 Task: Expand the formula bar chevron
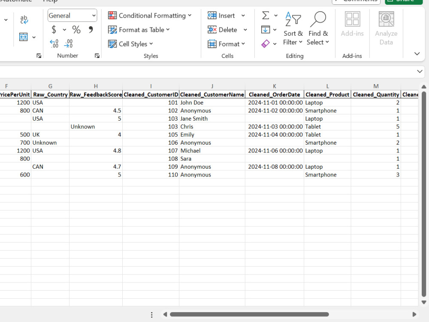tap(420, 71)
